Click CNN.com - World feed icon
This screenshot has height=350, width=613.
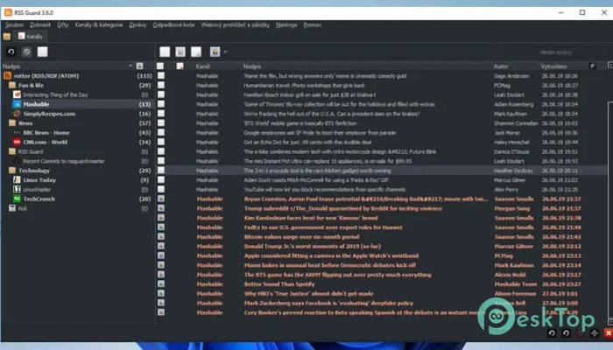17,142
